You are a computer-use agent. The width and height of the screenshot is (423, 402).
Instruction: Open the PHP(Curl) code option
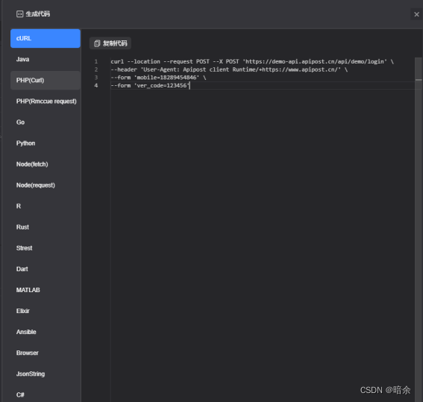[x=46, y=80]
